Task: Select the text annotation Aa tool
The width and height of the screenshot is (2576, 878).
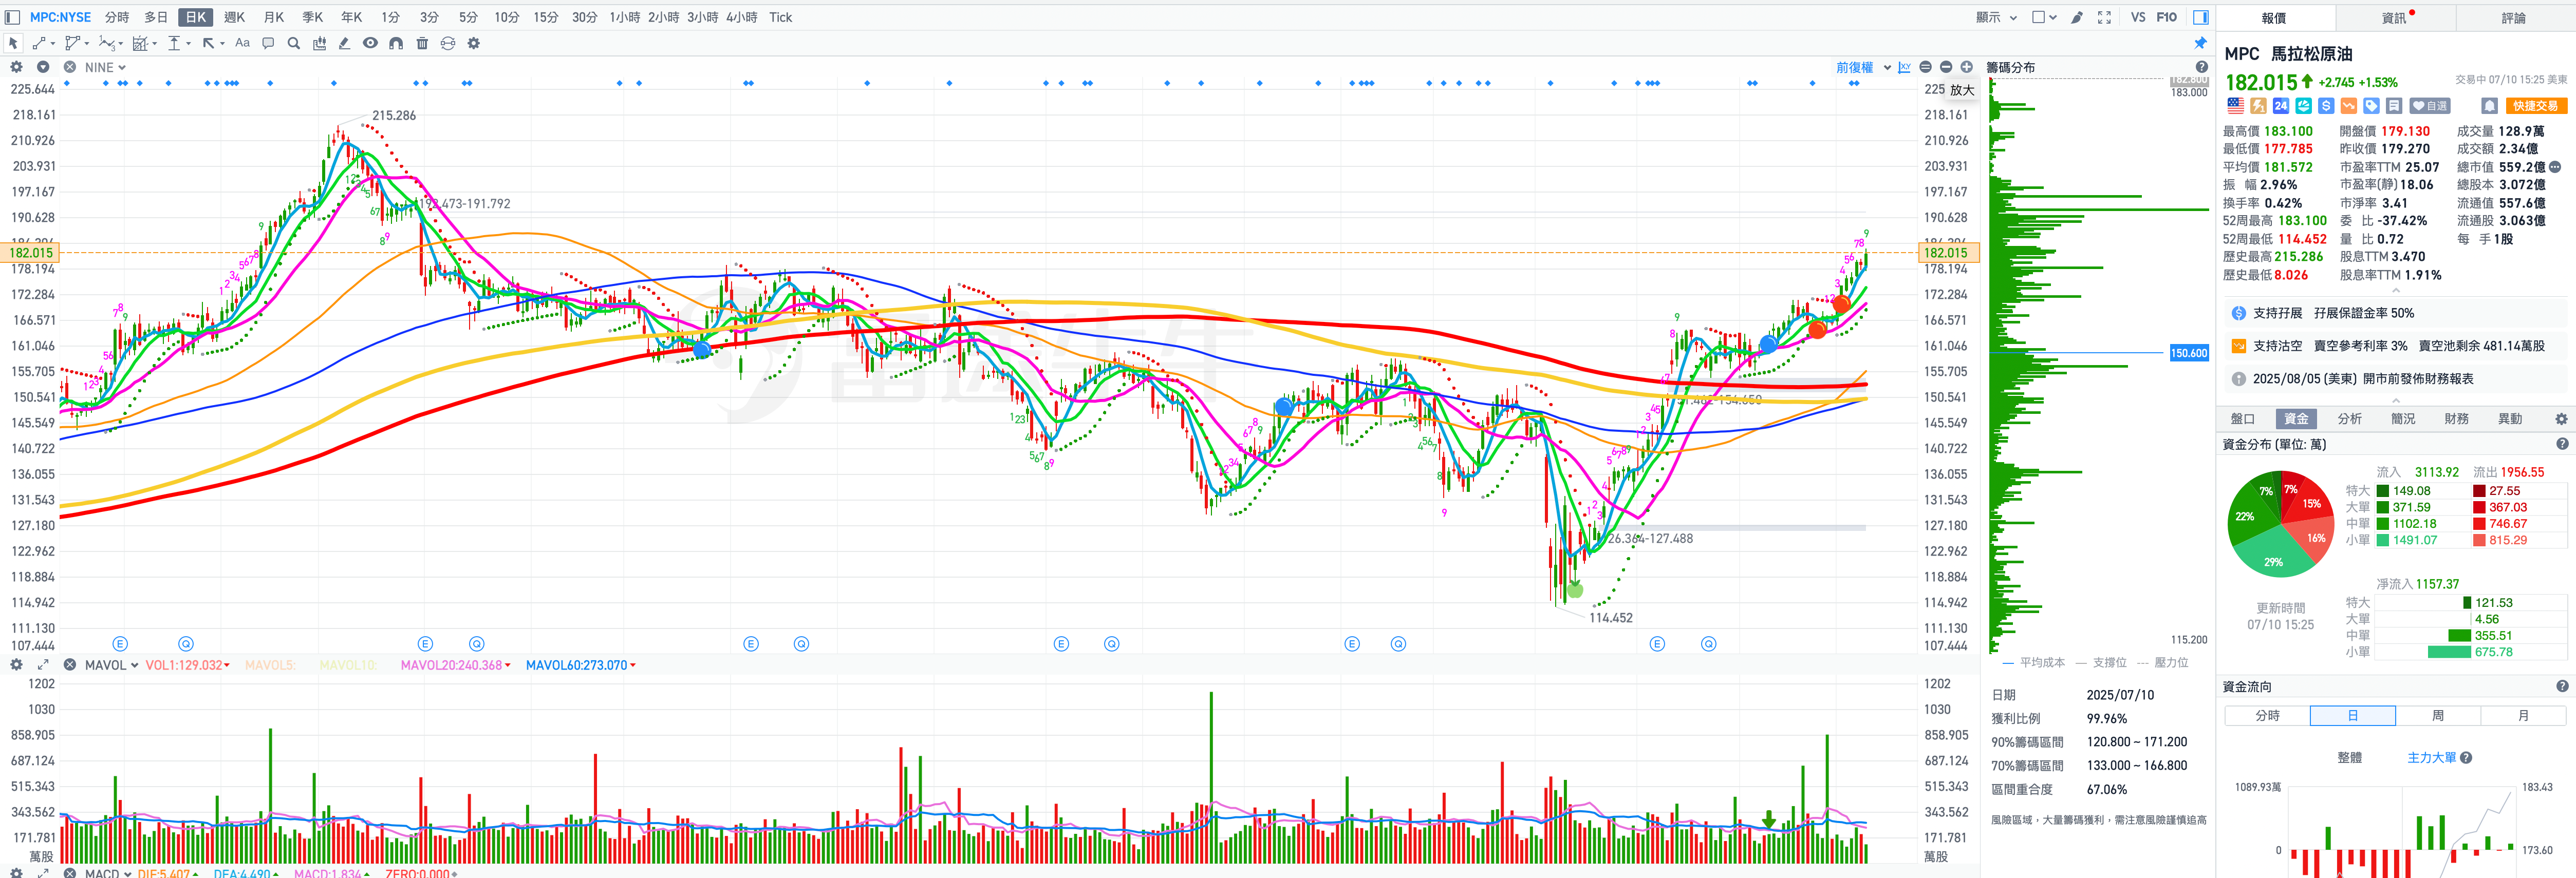Action: click(242, 44)
